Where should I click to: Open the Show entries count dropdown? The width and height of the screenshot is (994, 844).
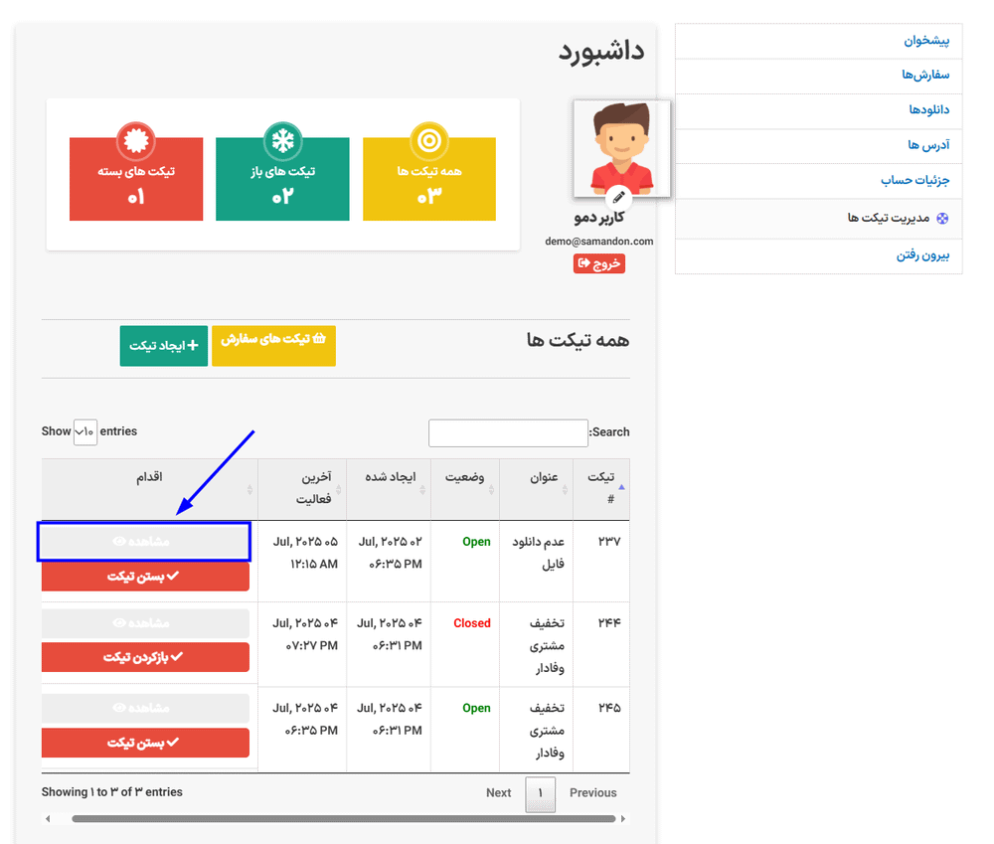(x=84, y=431)
